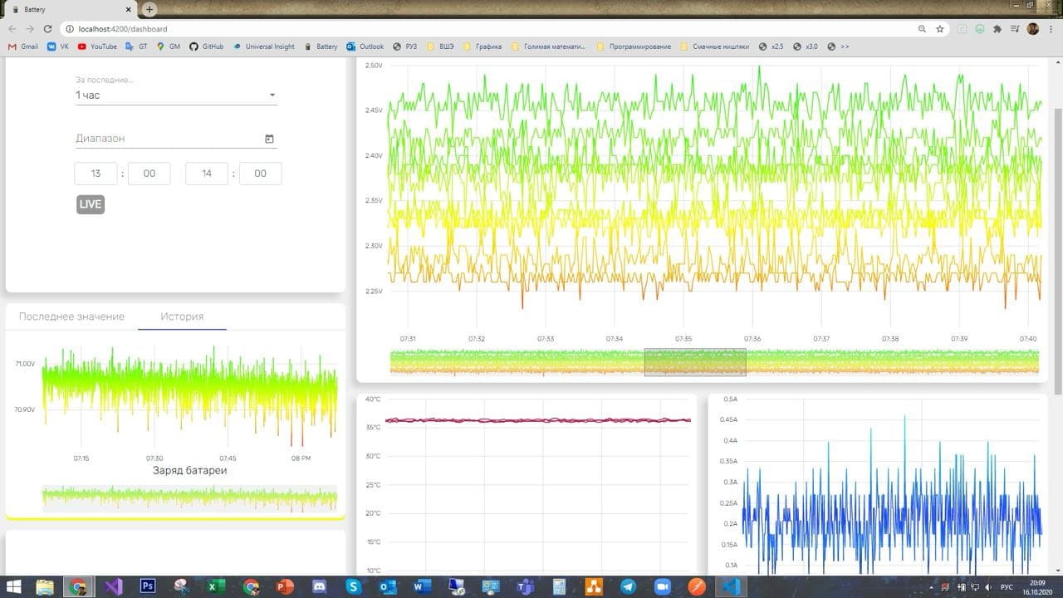The image size is (1063, 598).
Task: Click the browser forward arrow
Action: click(x=30, y=28)
